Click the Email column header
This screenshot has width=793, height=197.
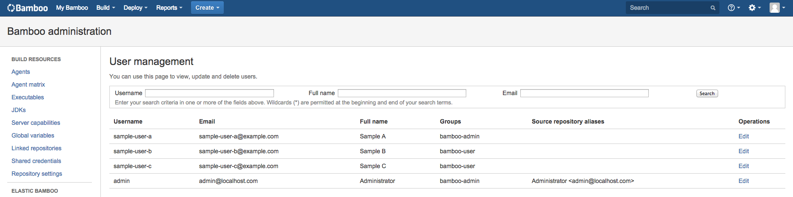click(207, 121)
